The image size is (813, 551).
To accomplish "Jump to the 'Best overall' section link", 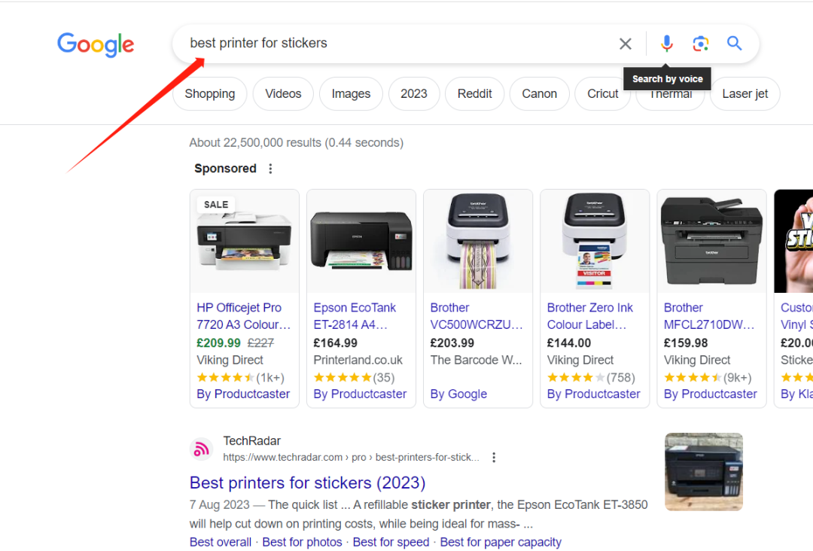I will (x=221, y=542).
